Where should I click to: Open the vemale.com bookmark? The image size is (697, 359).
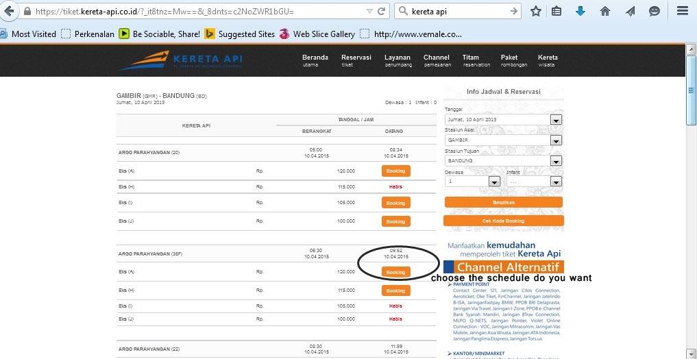[411, 34]
